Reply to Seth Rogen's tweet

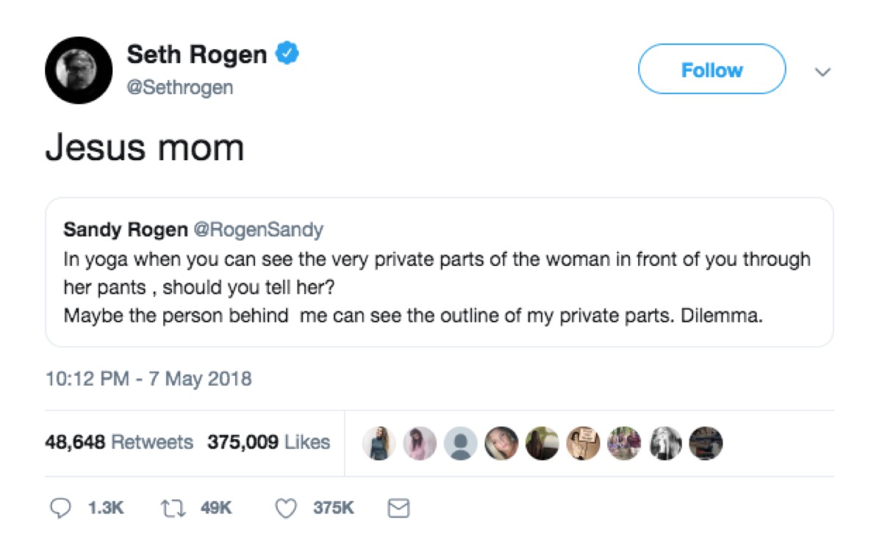pos(60,507)
